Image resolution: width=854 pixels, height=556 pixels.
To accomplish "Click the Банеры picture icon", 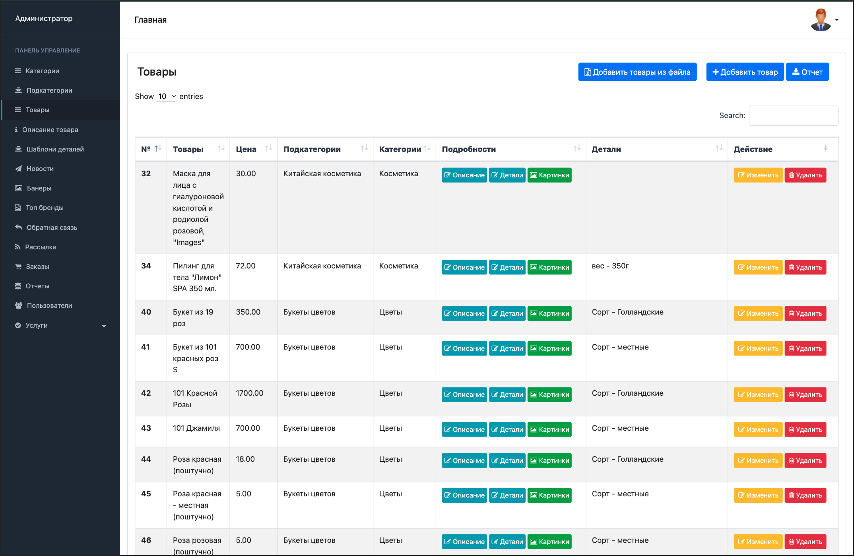I will pyautogui.click(x=19, y=188).
